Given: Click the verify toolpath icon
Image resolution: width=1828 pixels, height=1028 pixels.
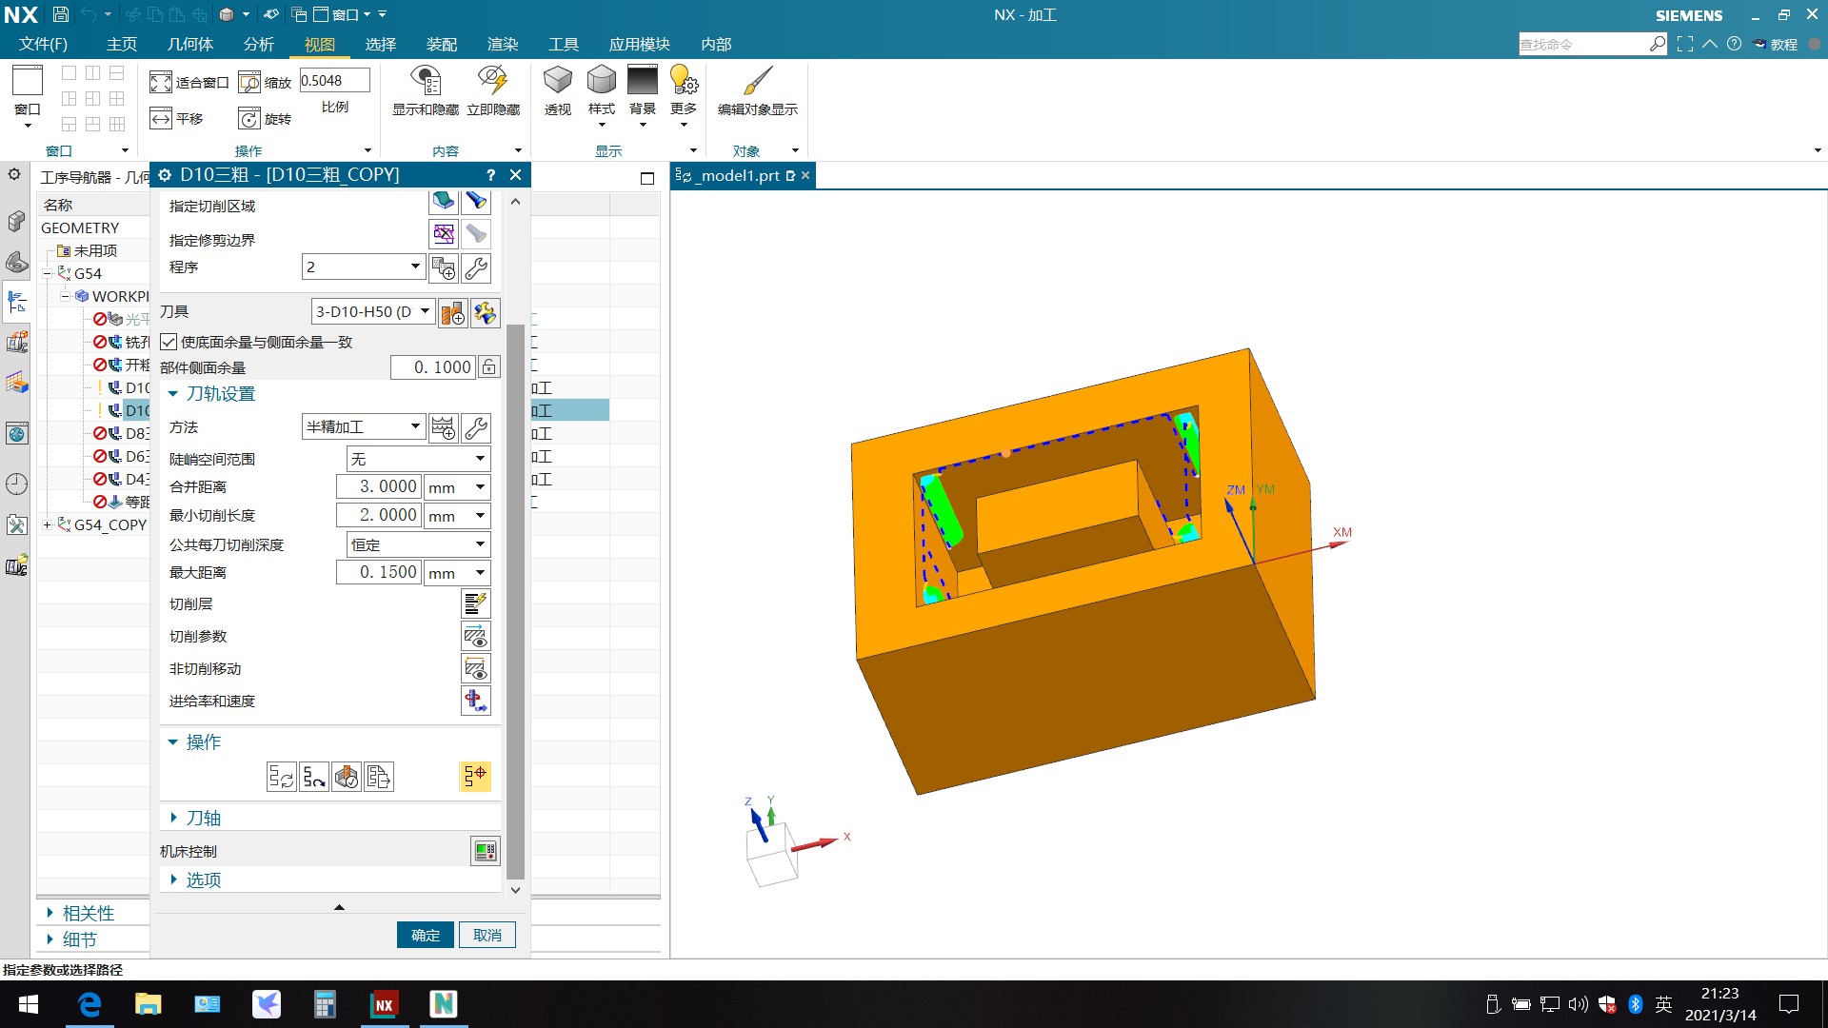Looking at the screenshot, I should 347,777.
